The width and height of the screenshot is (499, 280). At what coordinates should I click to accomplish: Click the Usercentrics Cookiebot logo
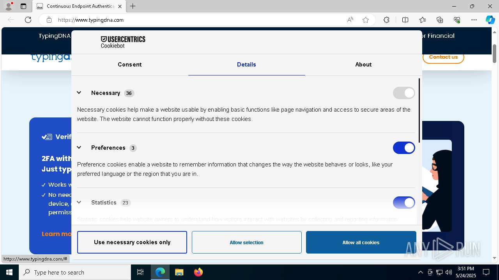[x=123, y=42]
